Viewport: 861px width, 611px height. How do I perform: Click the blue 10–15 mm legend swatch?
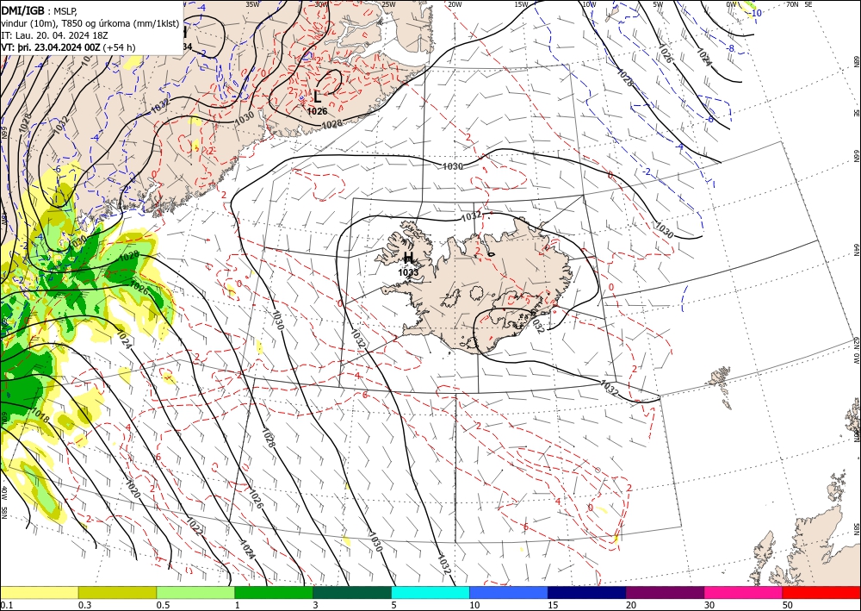pos(509,592)
